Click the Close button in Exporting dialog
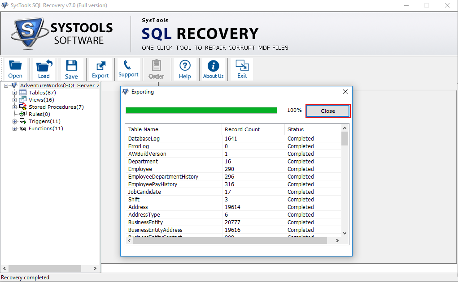This screenshot has width=458, height=282. (x=328, y=111)
